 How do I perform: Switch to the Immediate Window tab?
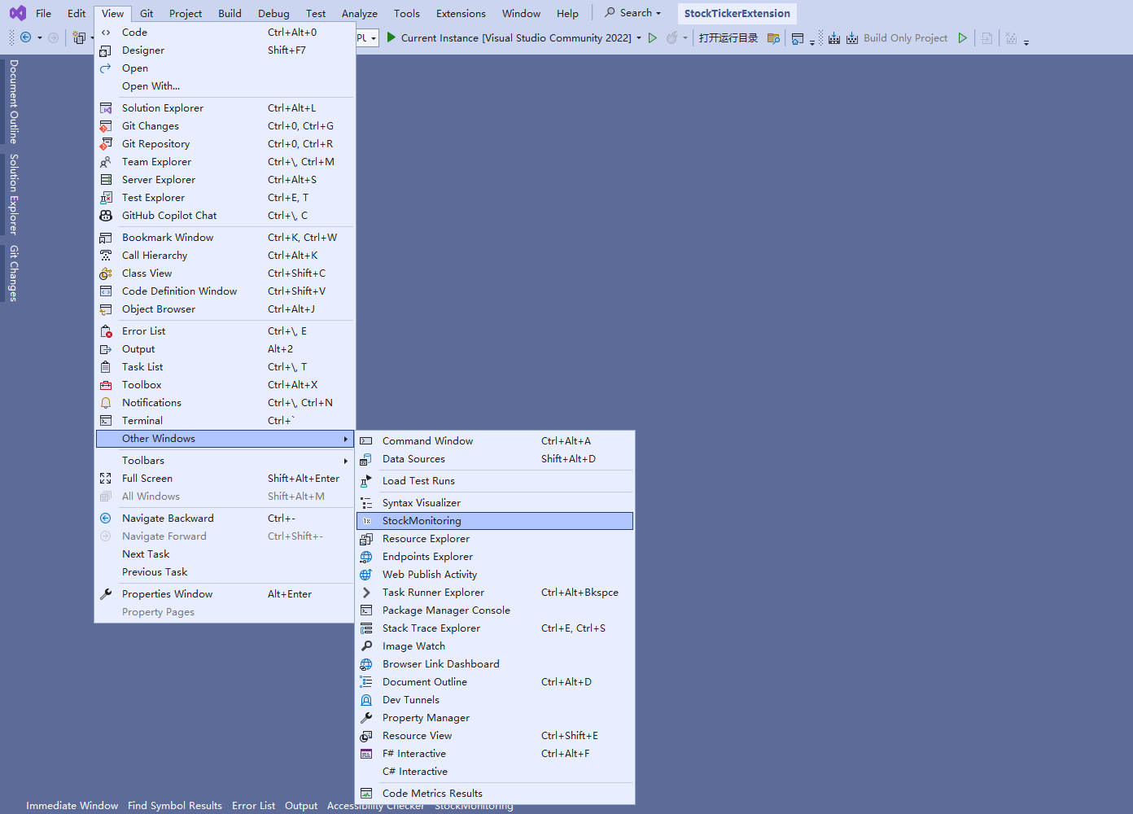[72, 806]
